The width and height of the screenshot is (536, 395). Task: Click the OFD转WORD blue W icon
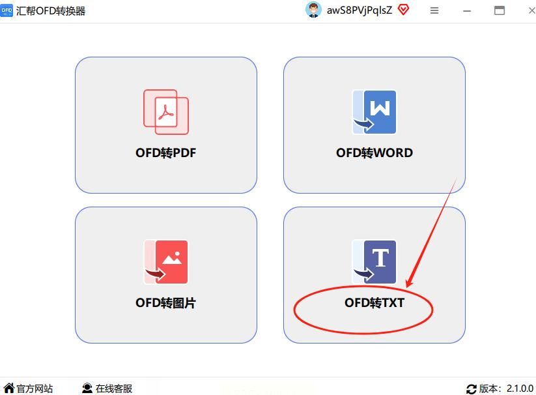tap(374, 112)
